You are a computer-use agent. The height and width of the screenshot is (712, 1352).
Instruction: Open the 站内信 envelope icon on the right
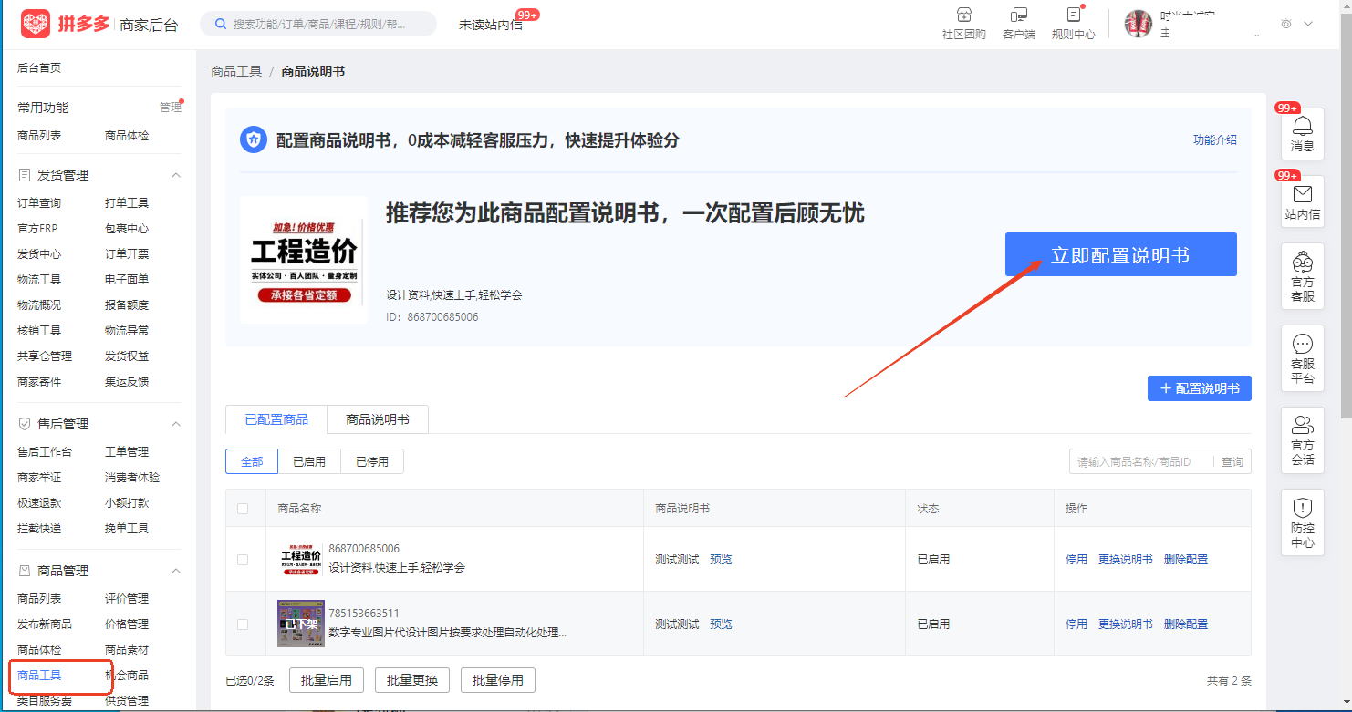coord(1303,201)
